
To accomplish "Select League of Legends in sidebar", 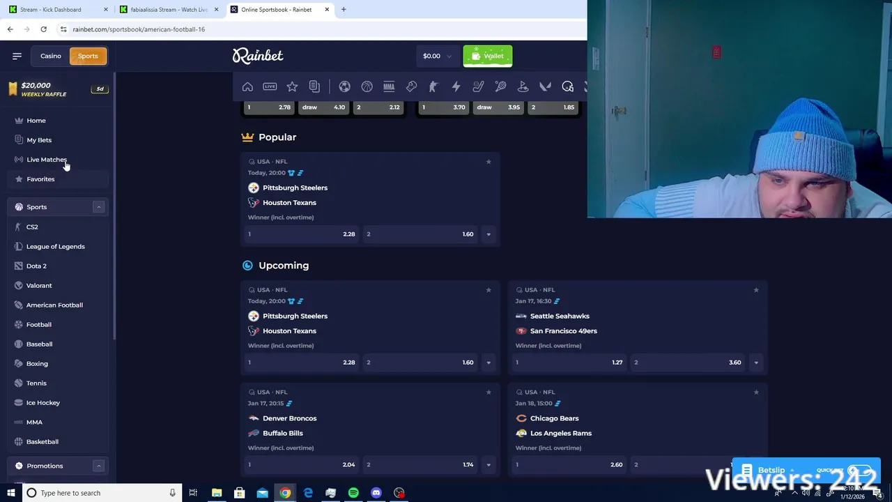I will coord(58,246).
